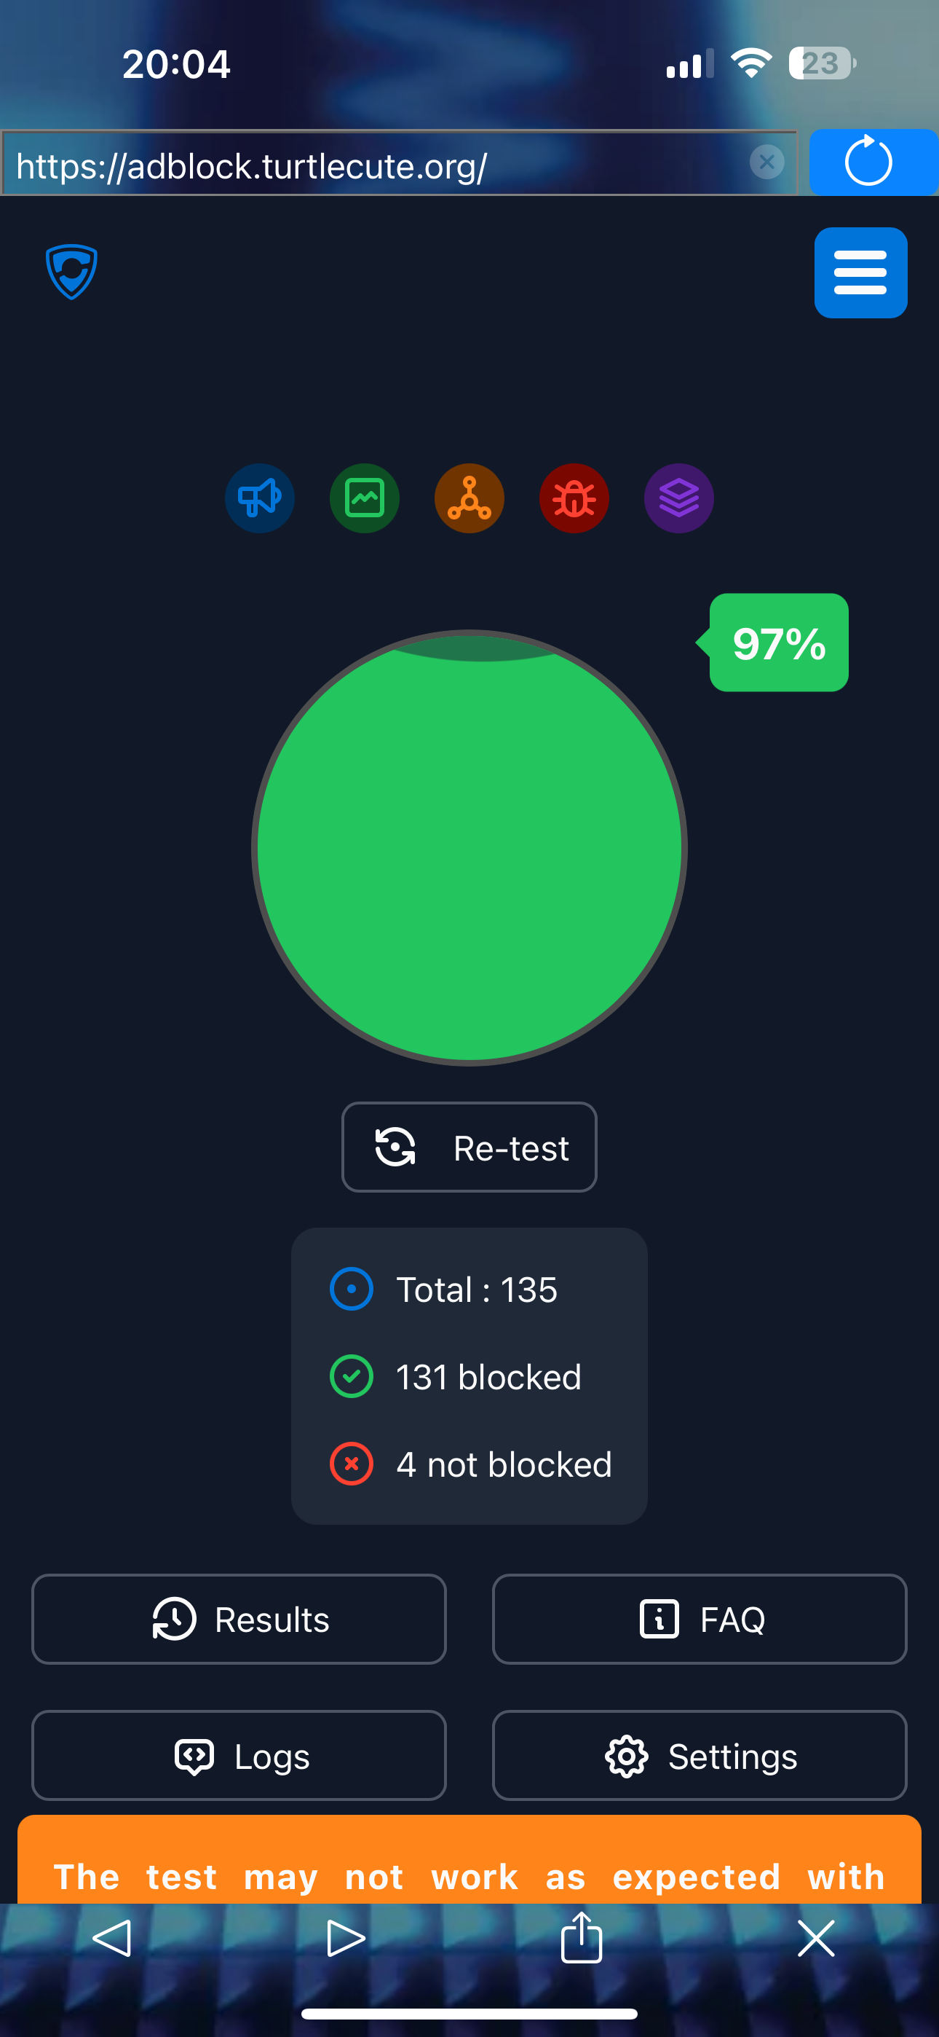Tap the shield logo at top left
This screenshot has height=2037, width=939.
72,272
